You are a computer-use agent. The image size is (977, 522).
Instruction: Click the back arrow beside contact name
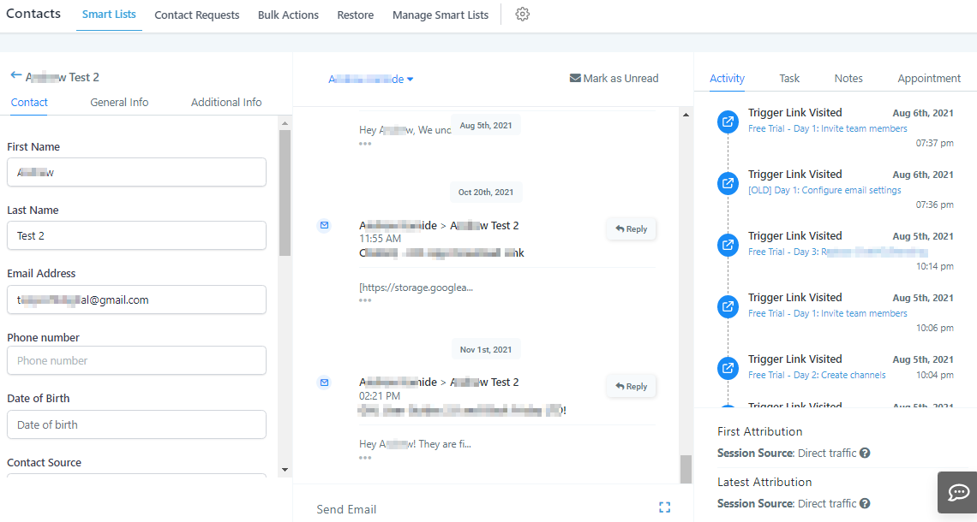tap(15, 75)
